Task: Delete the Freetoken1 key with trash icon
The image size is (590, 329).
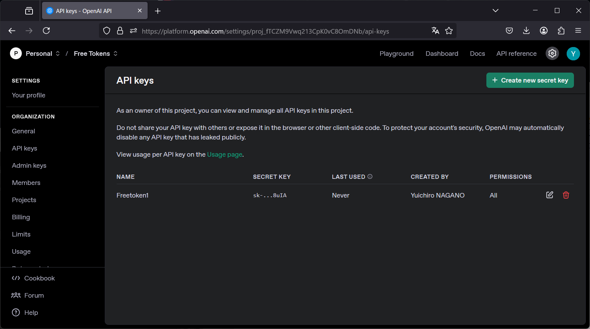Action: point(566,195)
